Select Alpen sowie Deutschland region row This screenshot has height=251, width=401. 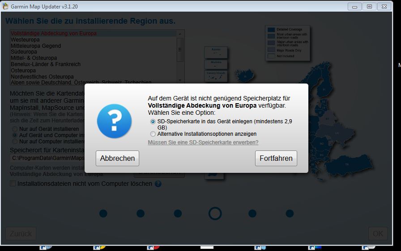click(x=93, y=82)
